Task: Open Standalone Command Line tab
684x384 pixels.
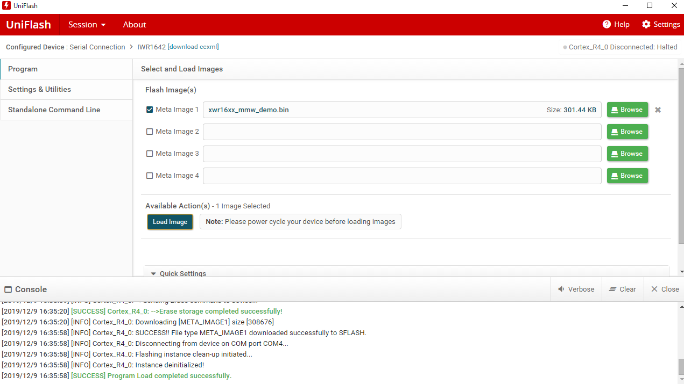Action: 66,110
